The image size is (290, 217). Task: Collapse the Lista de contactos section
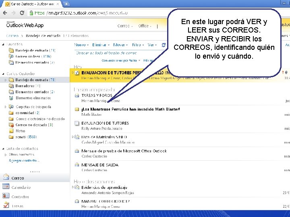[3, 149]
